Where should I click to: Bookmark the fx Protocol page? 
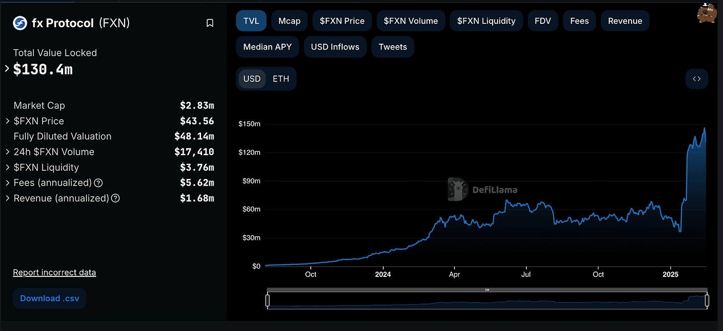tap(210, 23)
